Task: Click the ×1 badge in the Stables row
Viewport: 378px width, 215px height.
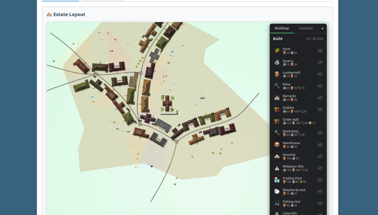Action: pos(320,109)
